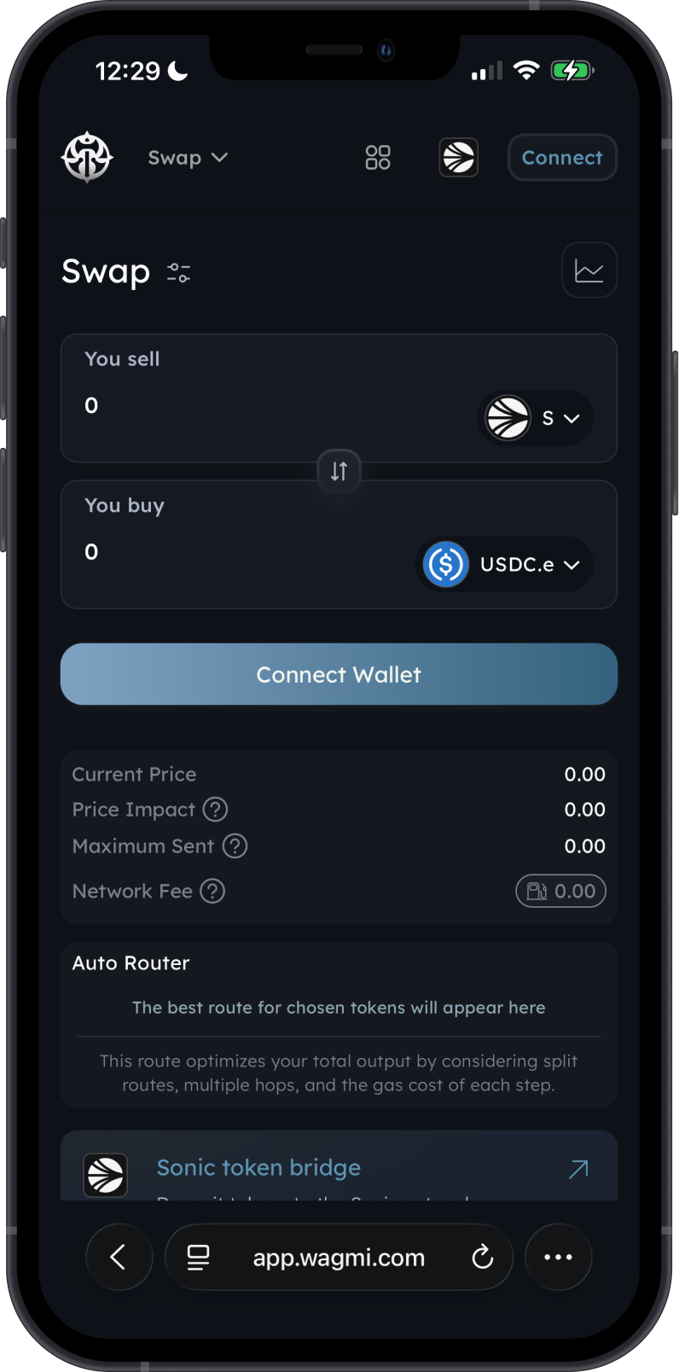Viewport: 679px width, 1372px height.
Task: Click Price Impact help icon
Action: tap(215, 810)
